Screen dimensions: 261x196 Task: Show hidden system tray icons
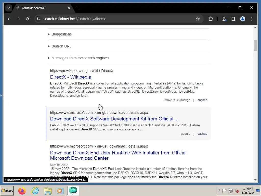click(219, 190)
